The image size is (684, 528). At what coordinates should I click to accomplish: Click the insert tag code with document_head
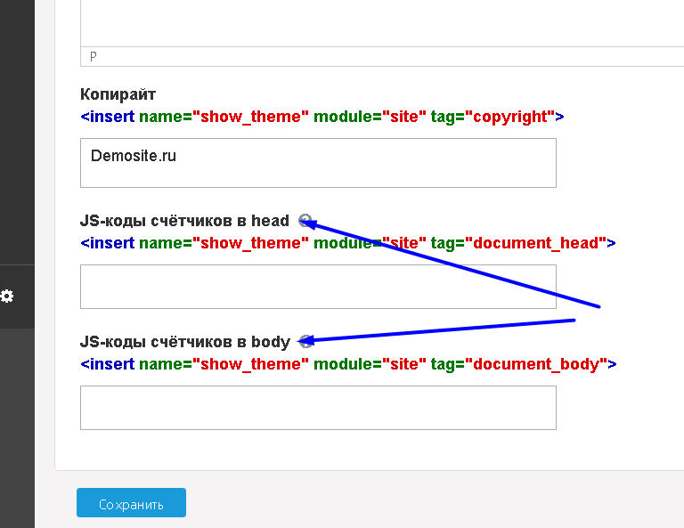(x=347, y=243)
